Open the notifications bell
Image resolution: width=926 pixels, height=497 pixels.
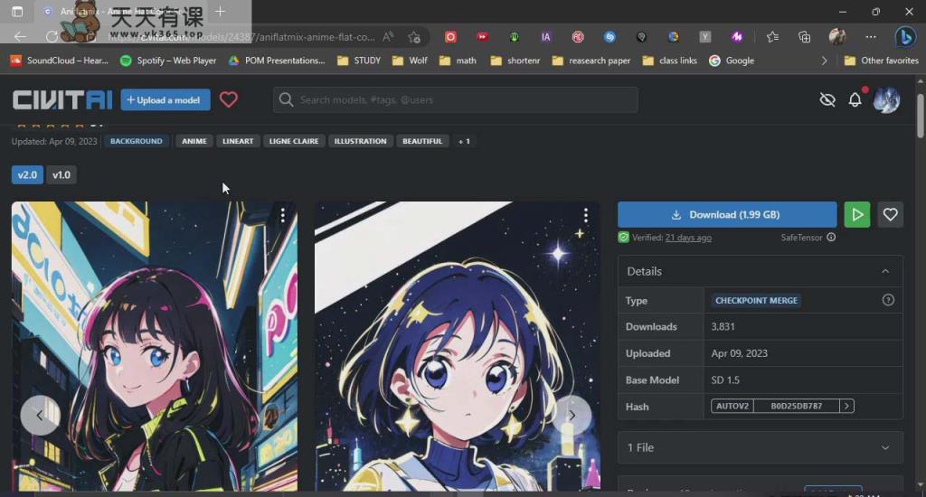855,99
